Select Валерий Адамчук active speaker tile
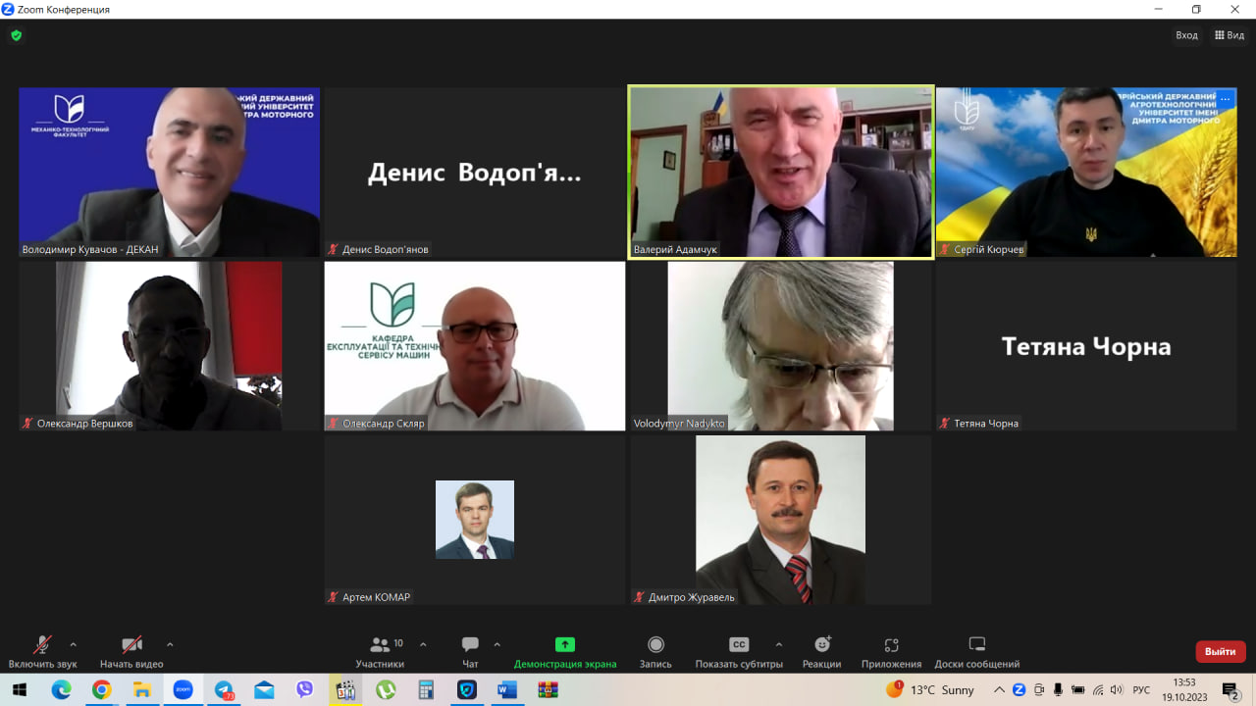The height and width of the screenshot is (706, 1256). [781, 173]
